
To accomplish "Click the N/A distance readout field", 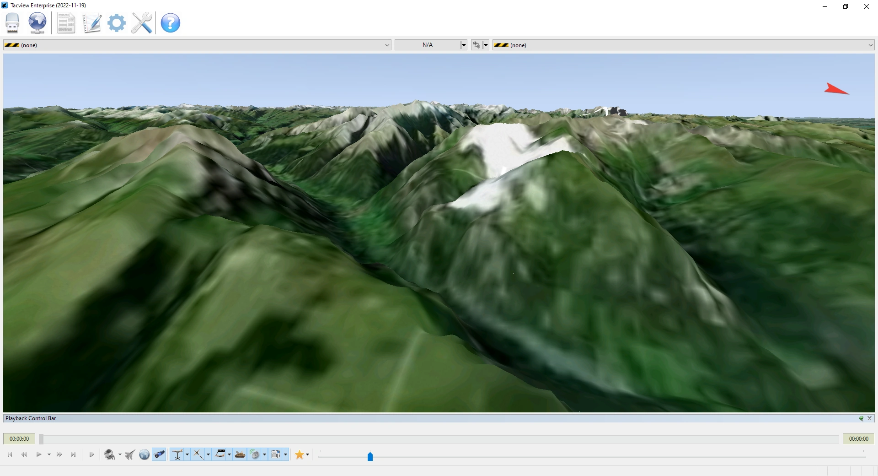I will (428, 45).
